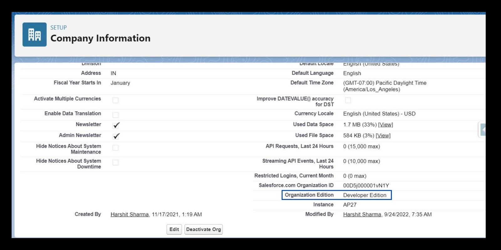Enable Improve DATEVALUE() accuracy for DST
Screen dimensions: 501x250
[348, 100]
